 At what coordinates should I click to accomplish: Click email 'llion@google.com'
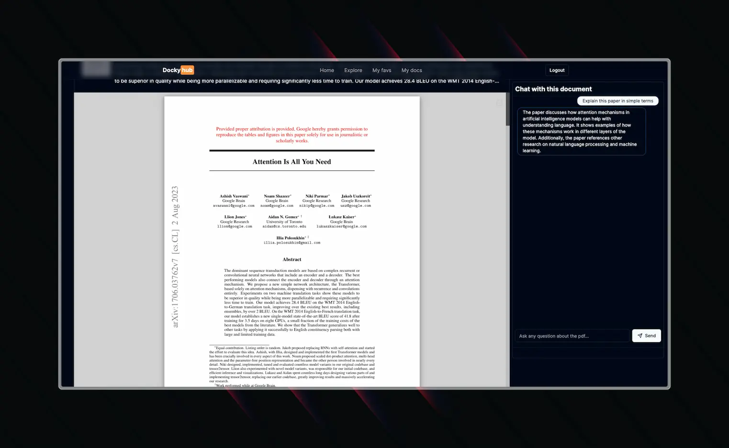pos(235,226)
